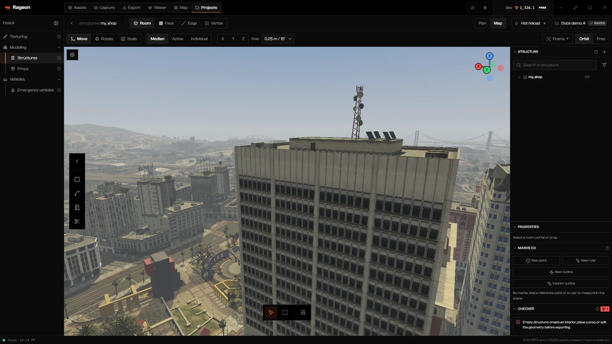The width and height of the screenshot is (612, 344).
Task: Toggle Y axis constraint
Action: click(x=233, y=39)
